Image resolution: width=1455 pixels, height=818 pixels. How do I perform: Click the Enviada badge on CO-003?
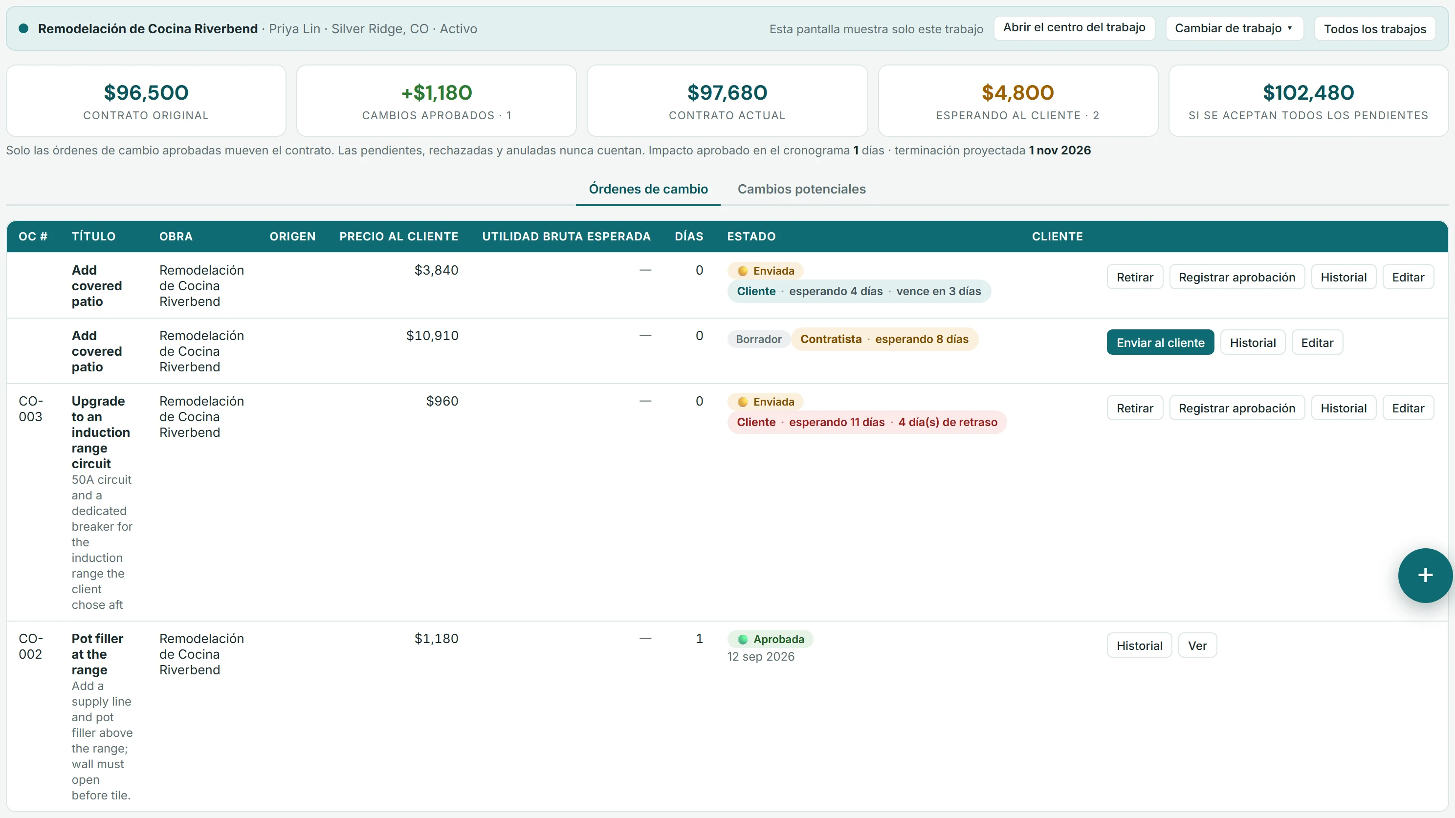coord(765,402)
